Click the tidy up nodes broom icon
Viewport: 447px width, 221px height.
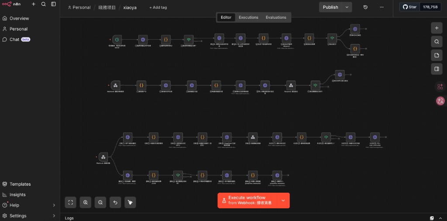click(130, 202)
